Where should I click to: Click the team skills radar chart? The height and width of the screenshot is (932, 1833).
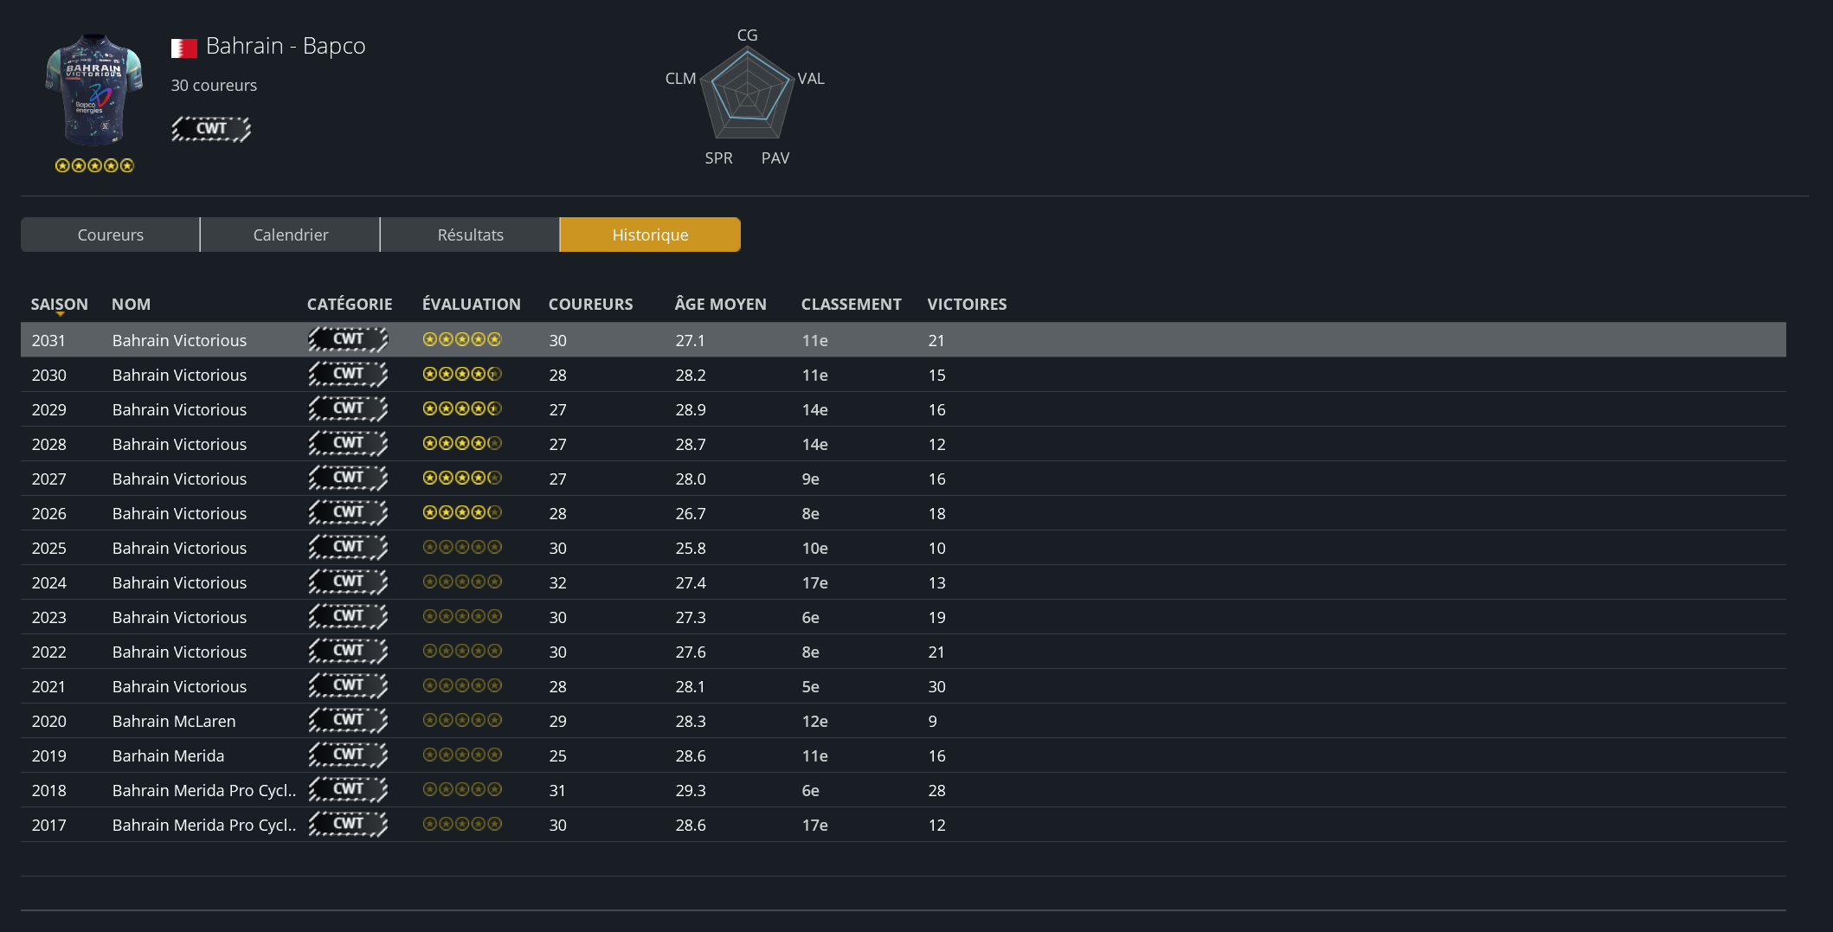[747, 95]
